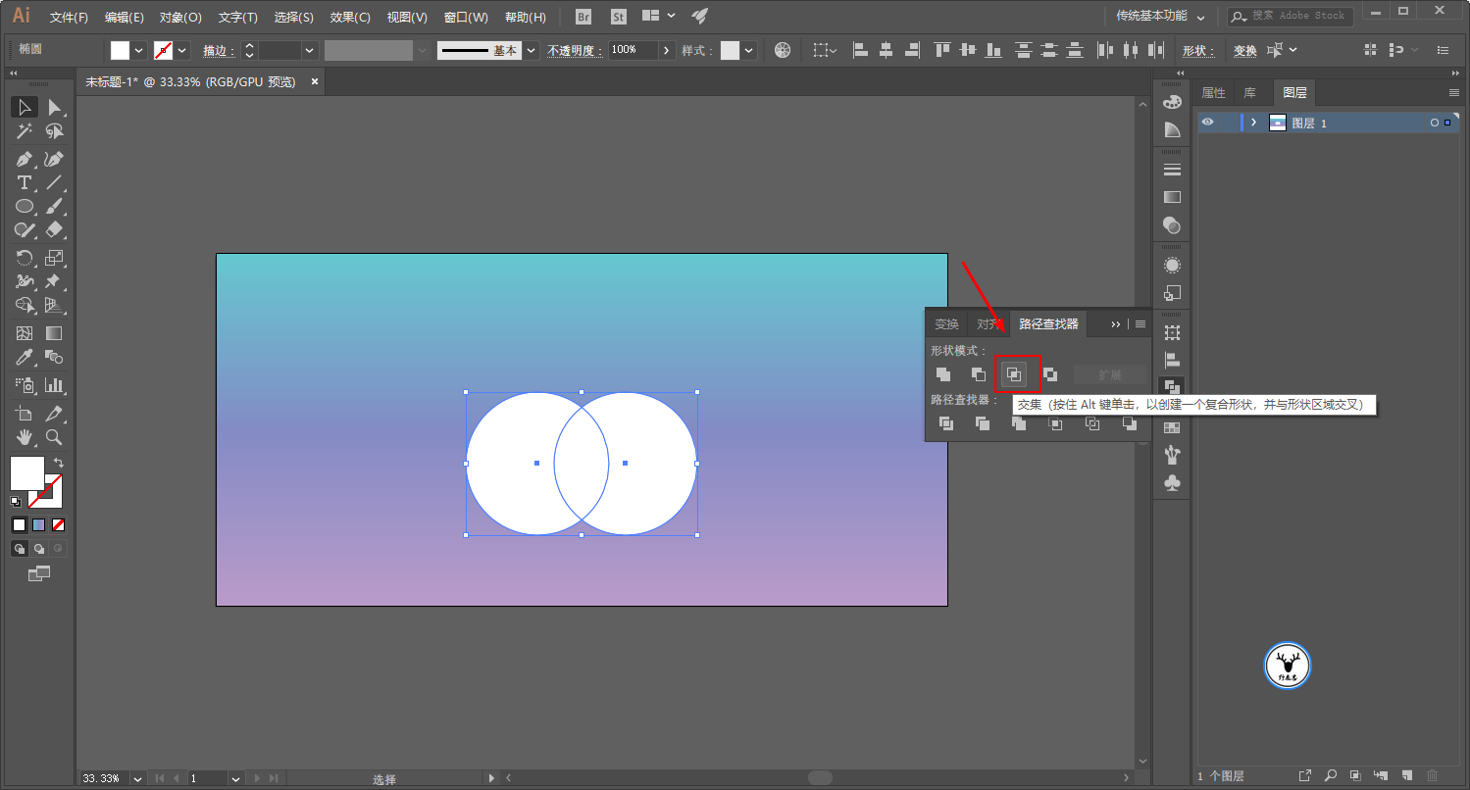
Task: Select the Eraser tool
Action: [55, 230]
